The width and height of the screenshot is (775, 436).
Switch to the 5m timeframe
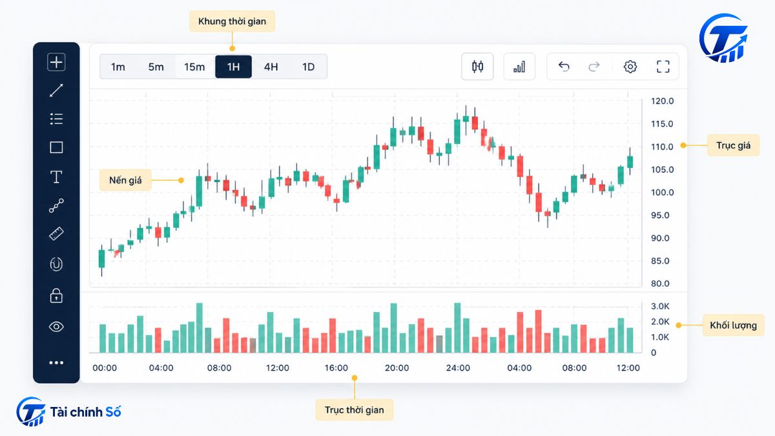[x=156, y=67]
